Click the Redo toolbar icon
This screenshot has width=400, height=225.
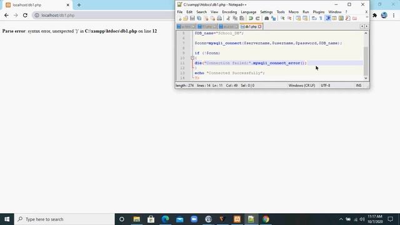click(x=257, y=18)
